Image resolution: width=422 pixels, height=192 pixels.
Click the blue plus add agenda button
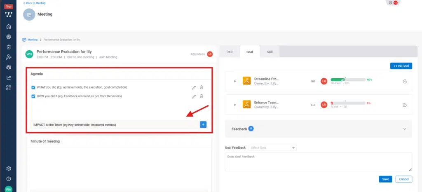pyautogui.click(x=203, y=124)
